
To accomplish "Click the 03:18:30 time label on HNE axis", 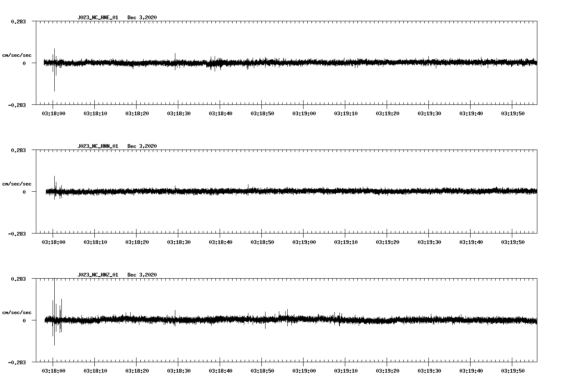I will click(x=179, y=113).
